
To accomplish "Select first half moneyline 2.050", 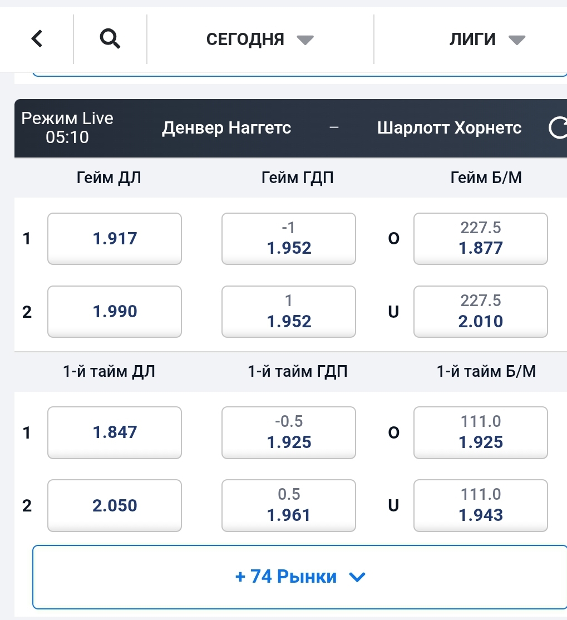I will click(x=115, y=505).
